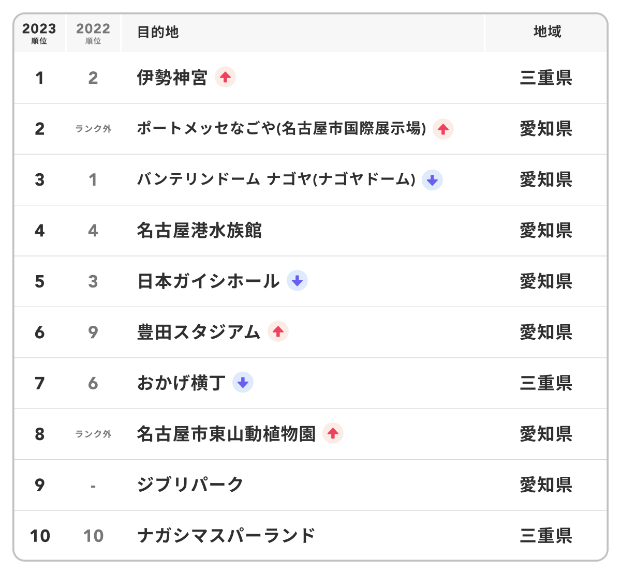Click the down arrow next to 日本ガイシホール

coord(297,281)
